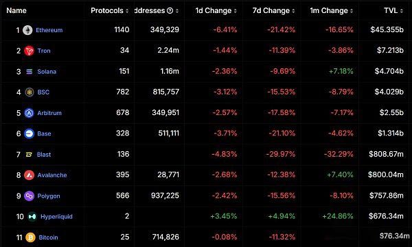Sort the table by 7d Change
412x247 pixels.
click(x=274, y=10)
